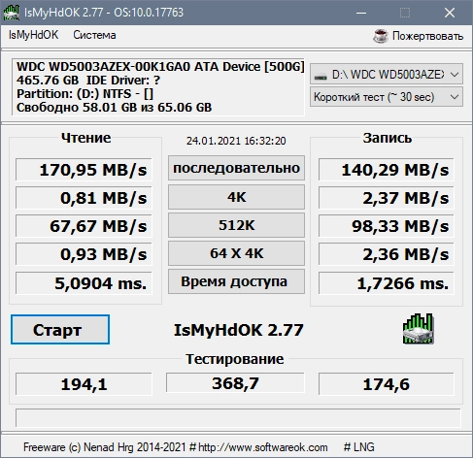
Task: Click the Время доступа button
Action: coord(236,281)
